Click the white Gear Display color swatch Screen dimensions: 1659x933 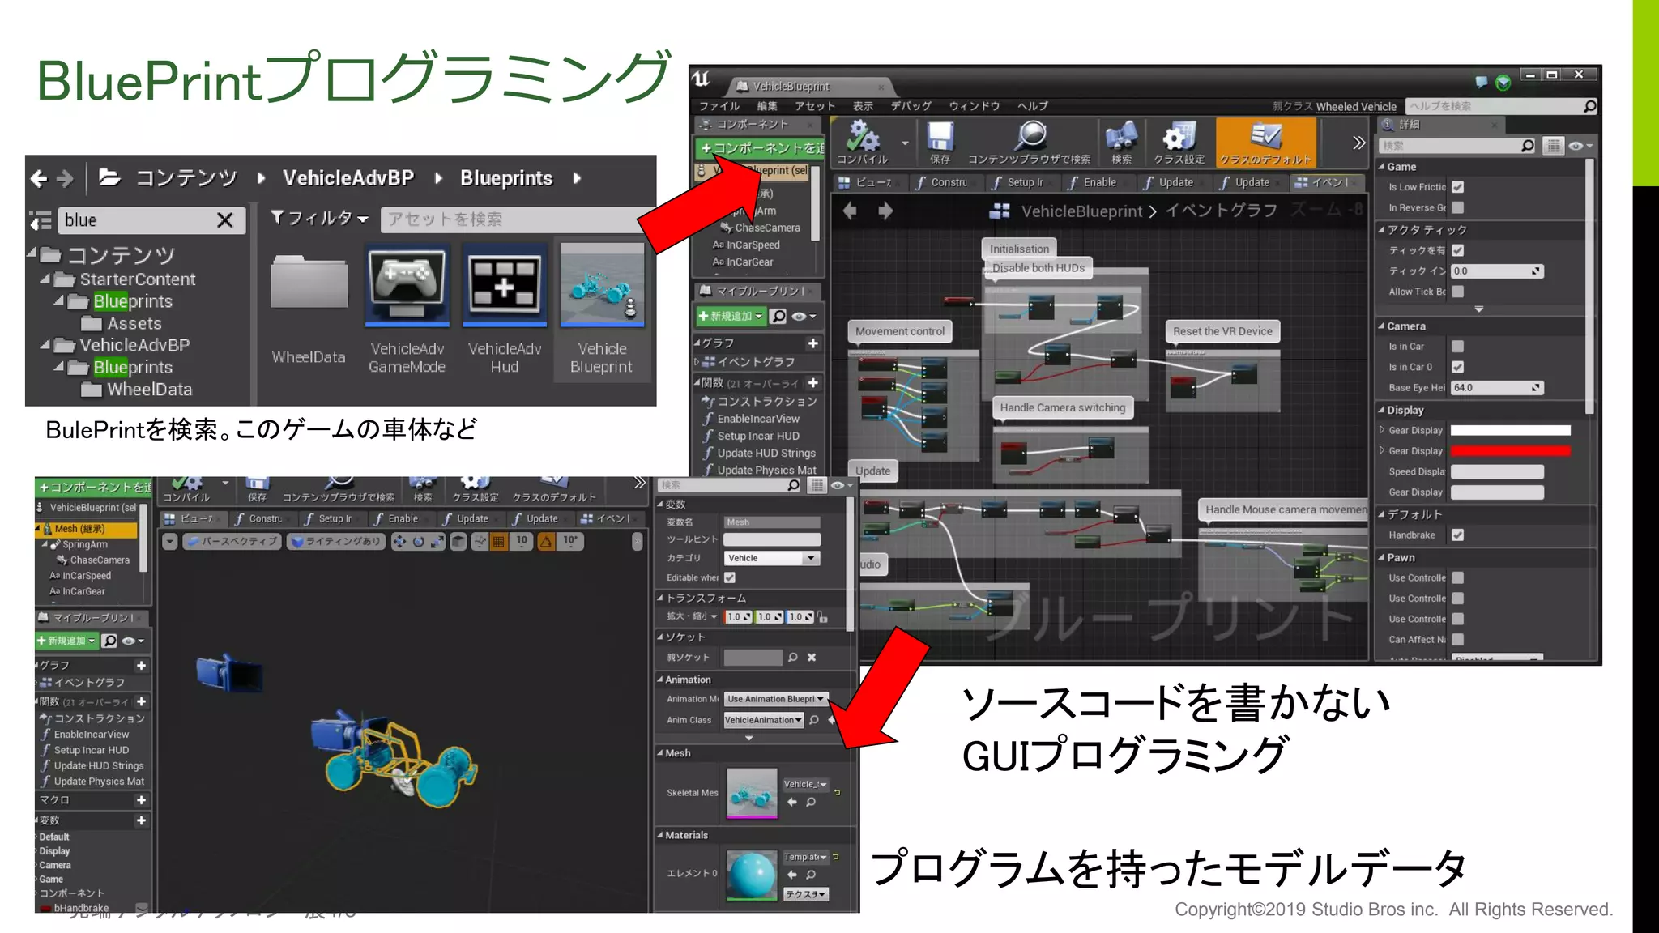click(x=1510, y=431)
